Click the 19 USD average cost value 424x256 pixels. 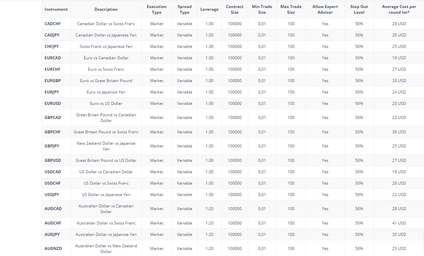(399, 58)
